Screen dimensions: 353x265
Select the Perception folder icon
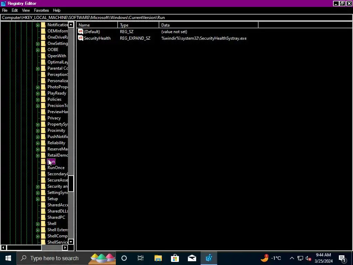tap(43, 75)
